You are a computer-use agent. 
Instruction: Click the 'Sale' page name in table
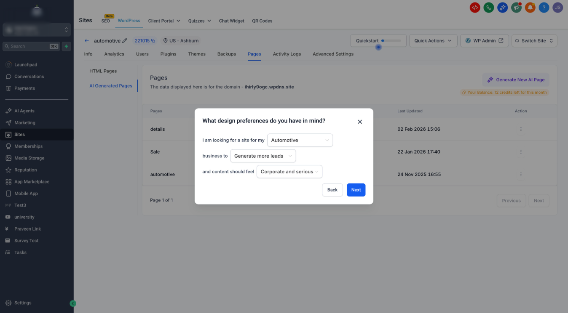[155, 152]
